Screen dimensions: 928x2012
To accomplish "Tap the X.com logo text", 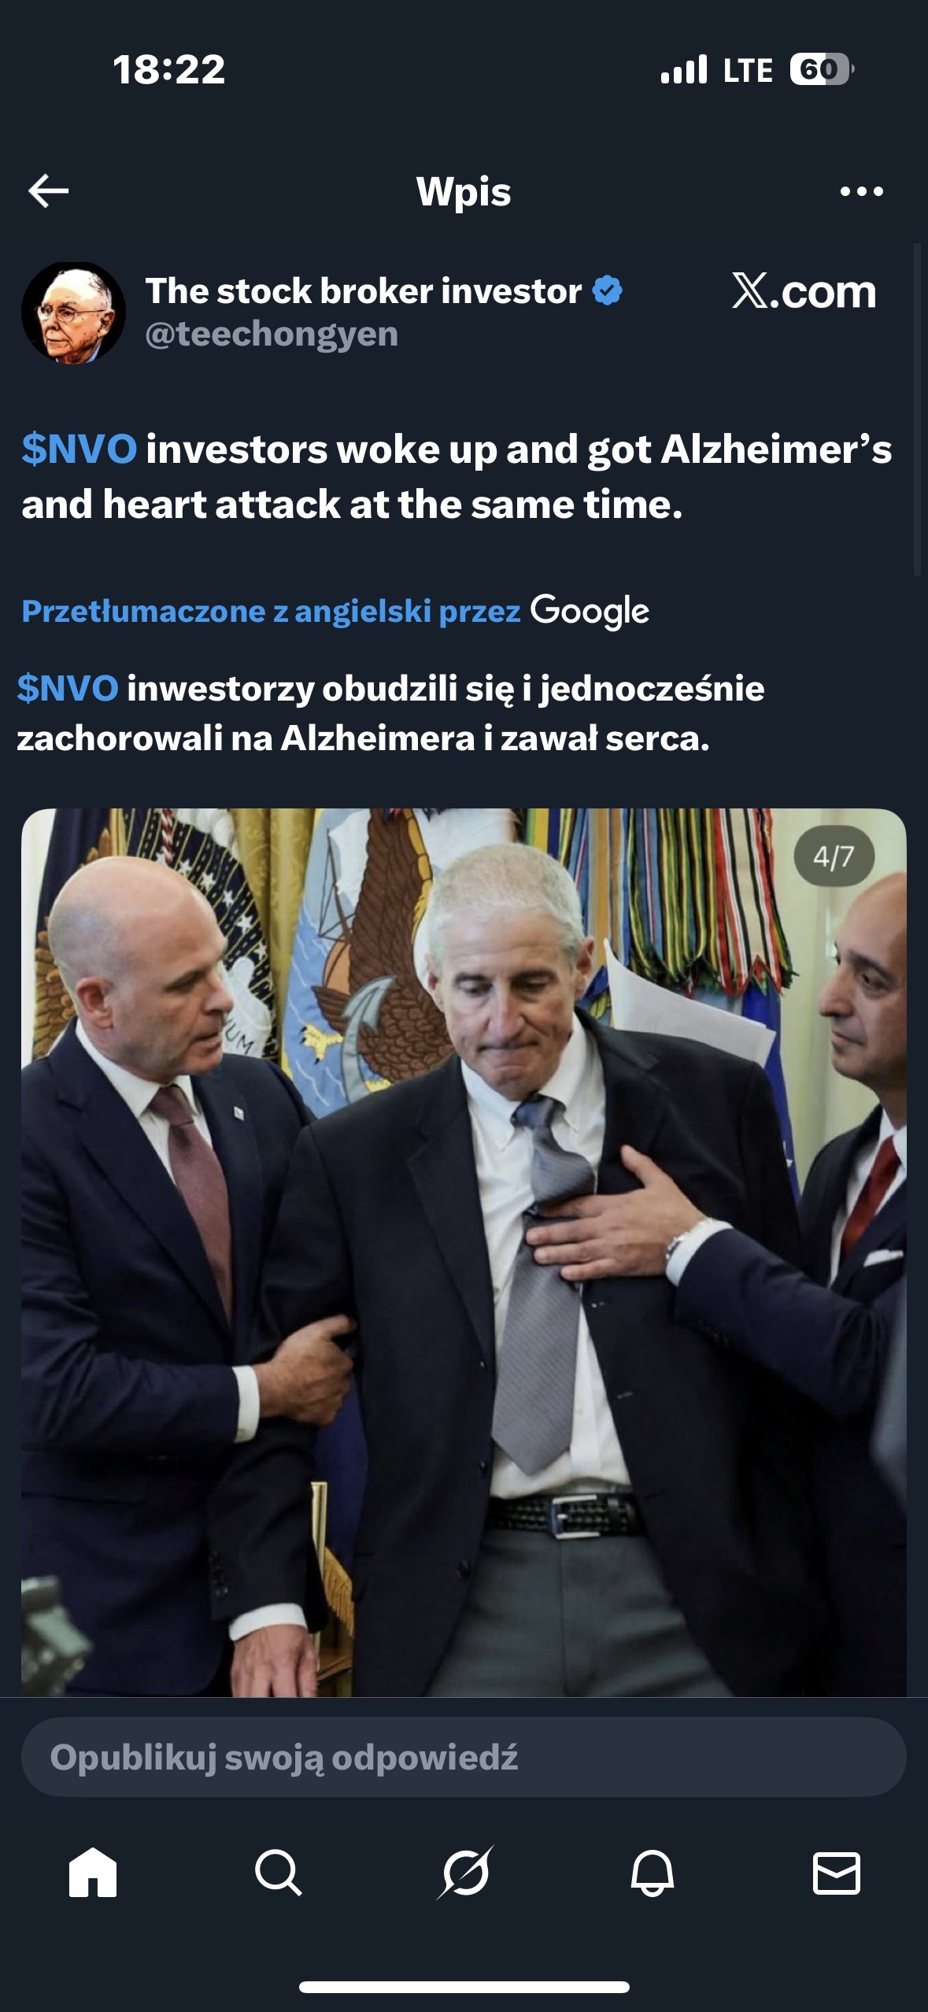I will [x=804, y=291].
